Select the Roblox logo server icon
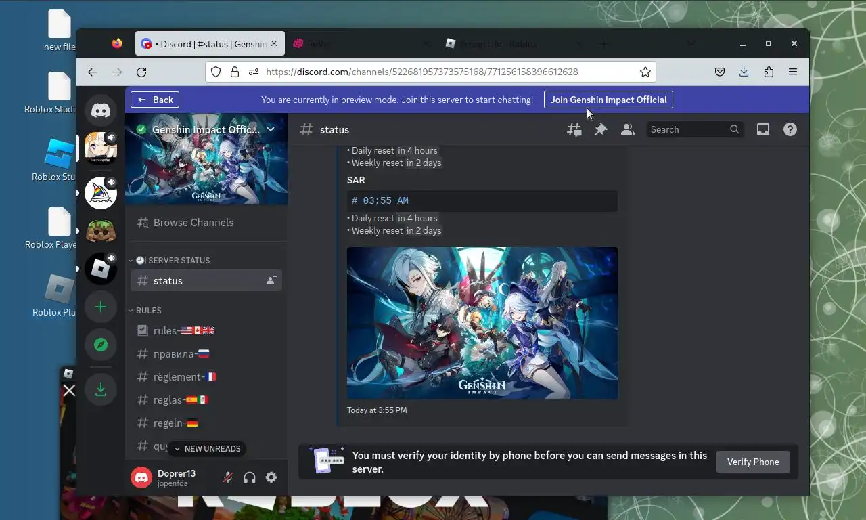866x520 pixels. [x=101, y=269]
